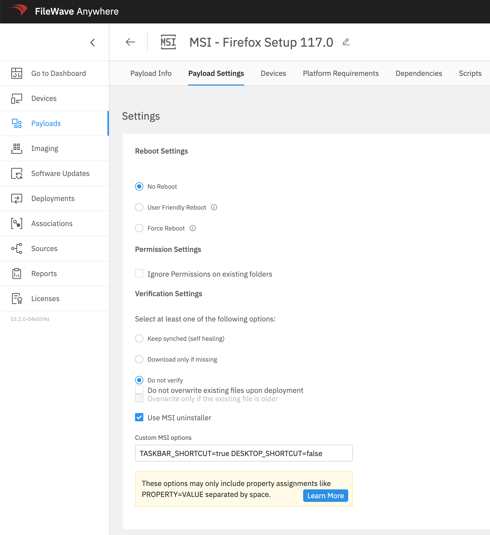
Task: Click the MSI payload type icon
Action: point(168,42)
